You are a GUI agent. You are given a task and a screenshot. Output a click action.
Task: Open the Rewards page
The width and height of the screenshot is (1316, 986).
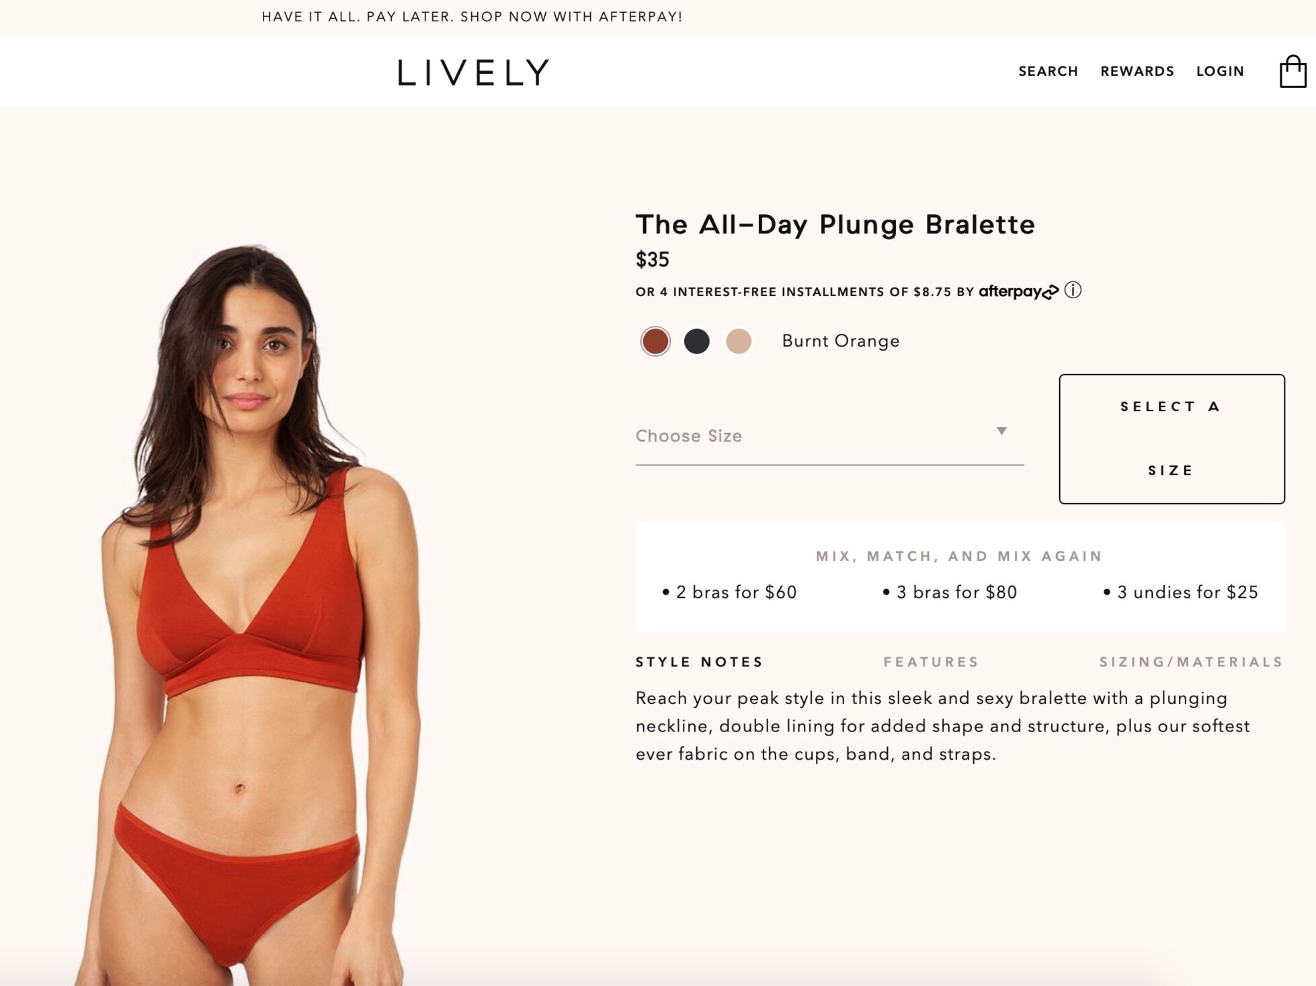[1137, 71]
